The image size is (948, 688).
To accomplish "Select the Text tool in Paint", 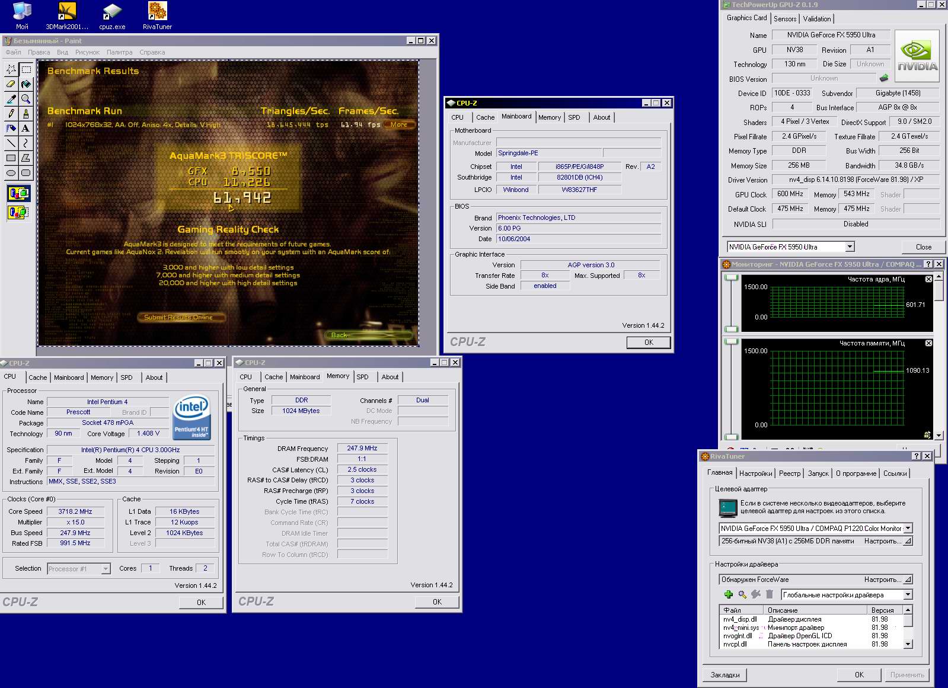I will [26, 128].
